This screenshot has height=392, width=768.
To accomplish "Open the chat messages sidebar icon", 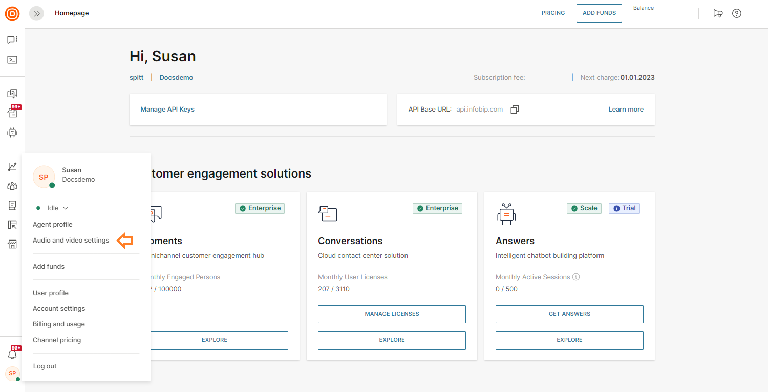I will tap(12, 40).
